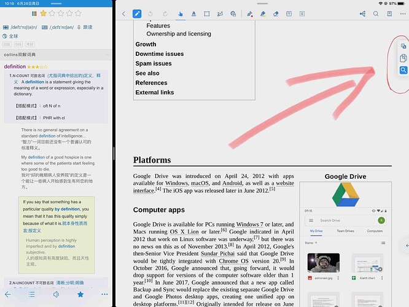Image resolution: width=409 pixels, height=307 pixels.
Task: Tap the Platforms section heading
Action: click(x=152, y=160)
